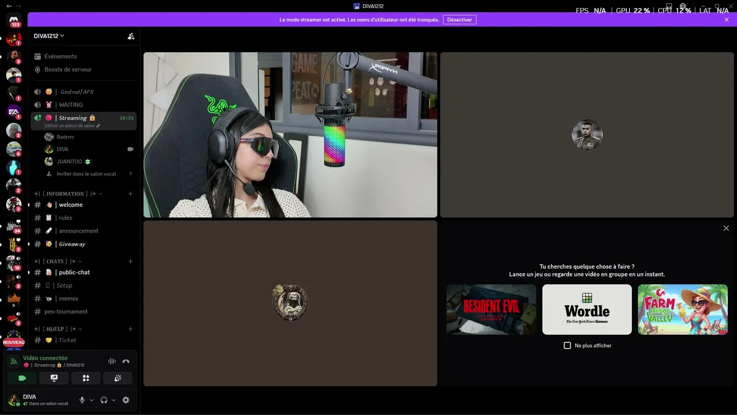Viewport: 737px width, 415px height.
Task: Click the invite people icon beside DIVA1212
Action: point(131,36)
